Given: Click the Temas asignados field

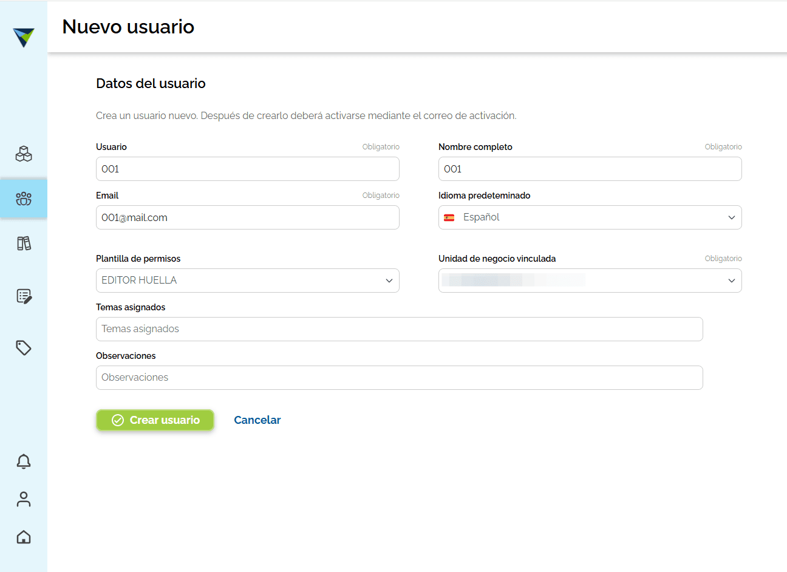Looking at the screenshot, I should point(400,329).
